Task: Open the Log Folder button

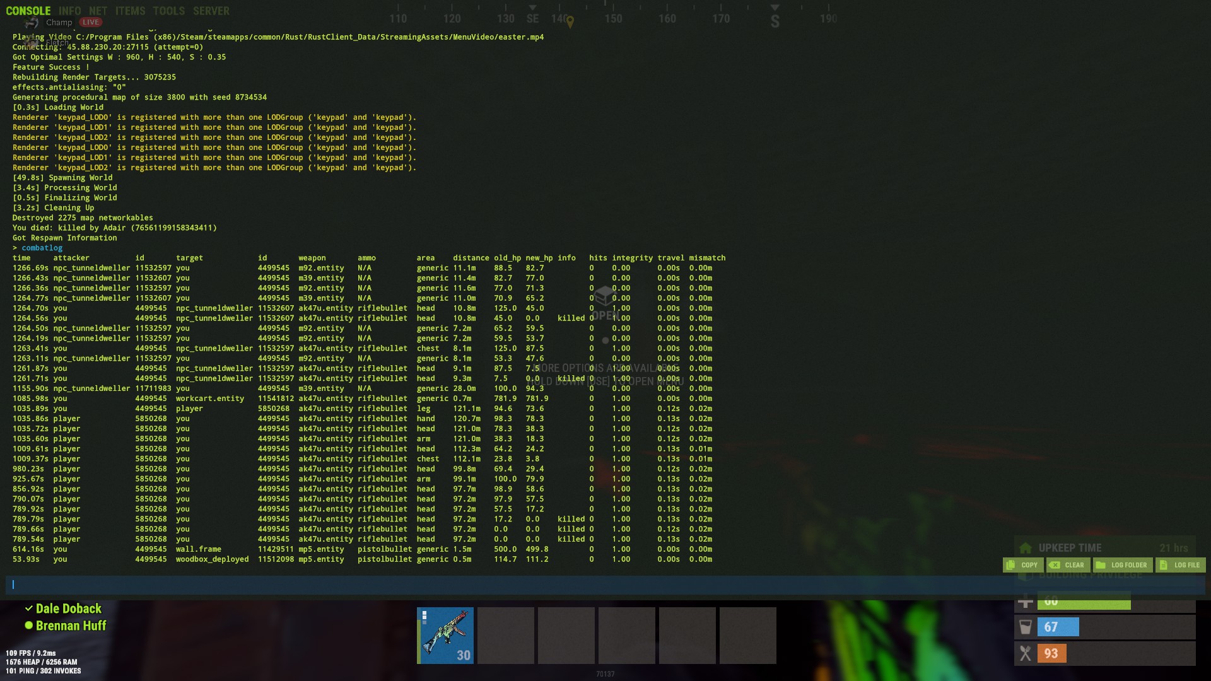Action: click(x=1123, y=565)
